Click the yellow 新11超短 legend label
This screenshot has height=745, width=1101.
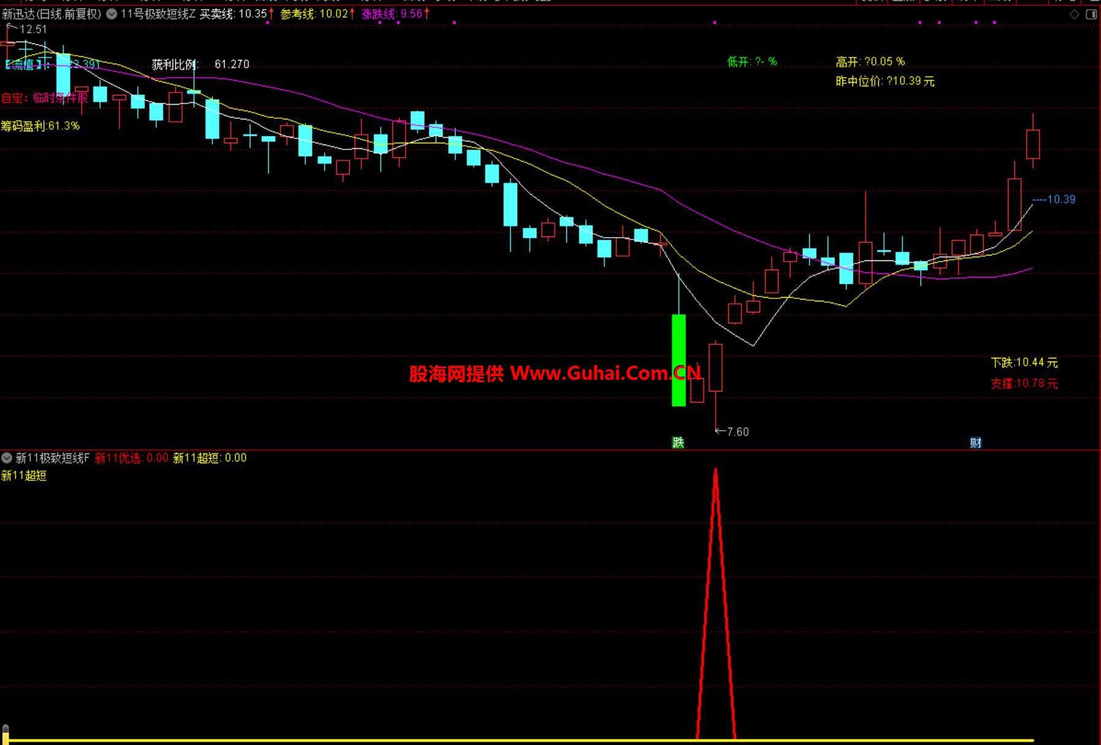[x=24, y=475]
